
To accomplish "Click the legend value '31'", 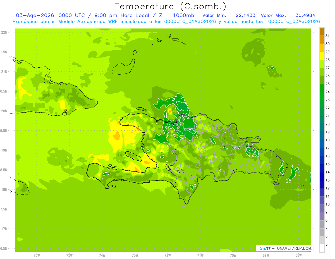I will coord(327,36).
